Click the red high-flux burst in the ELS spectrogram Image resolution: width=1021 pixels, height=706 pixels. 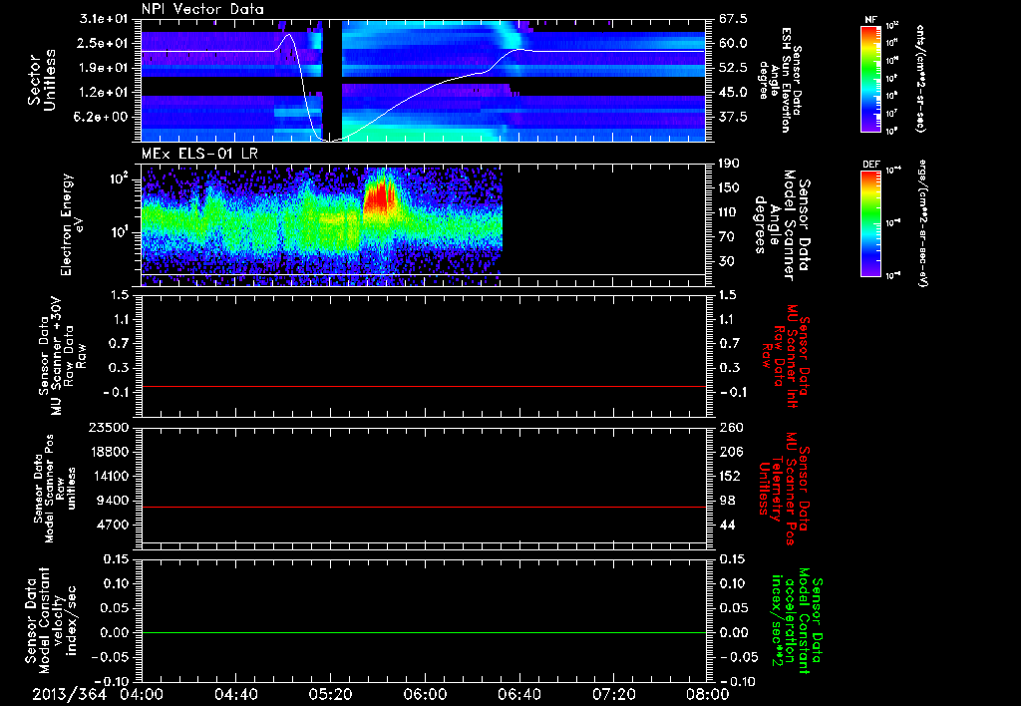[380, 196]
